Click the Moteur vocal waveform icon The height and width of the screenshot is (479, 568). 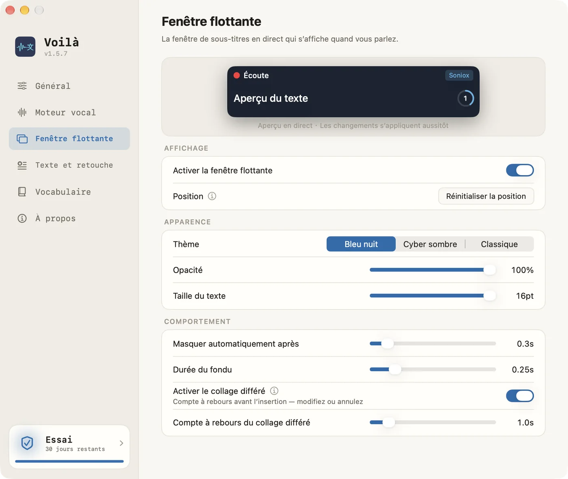coord(22,112)
